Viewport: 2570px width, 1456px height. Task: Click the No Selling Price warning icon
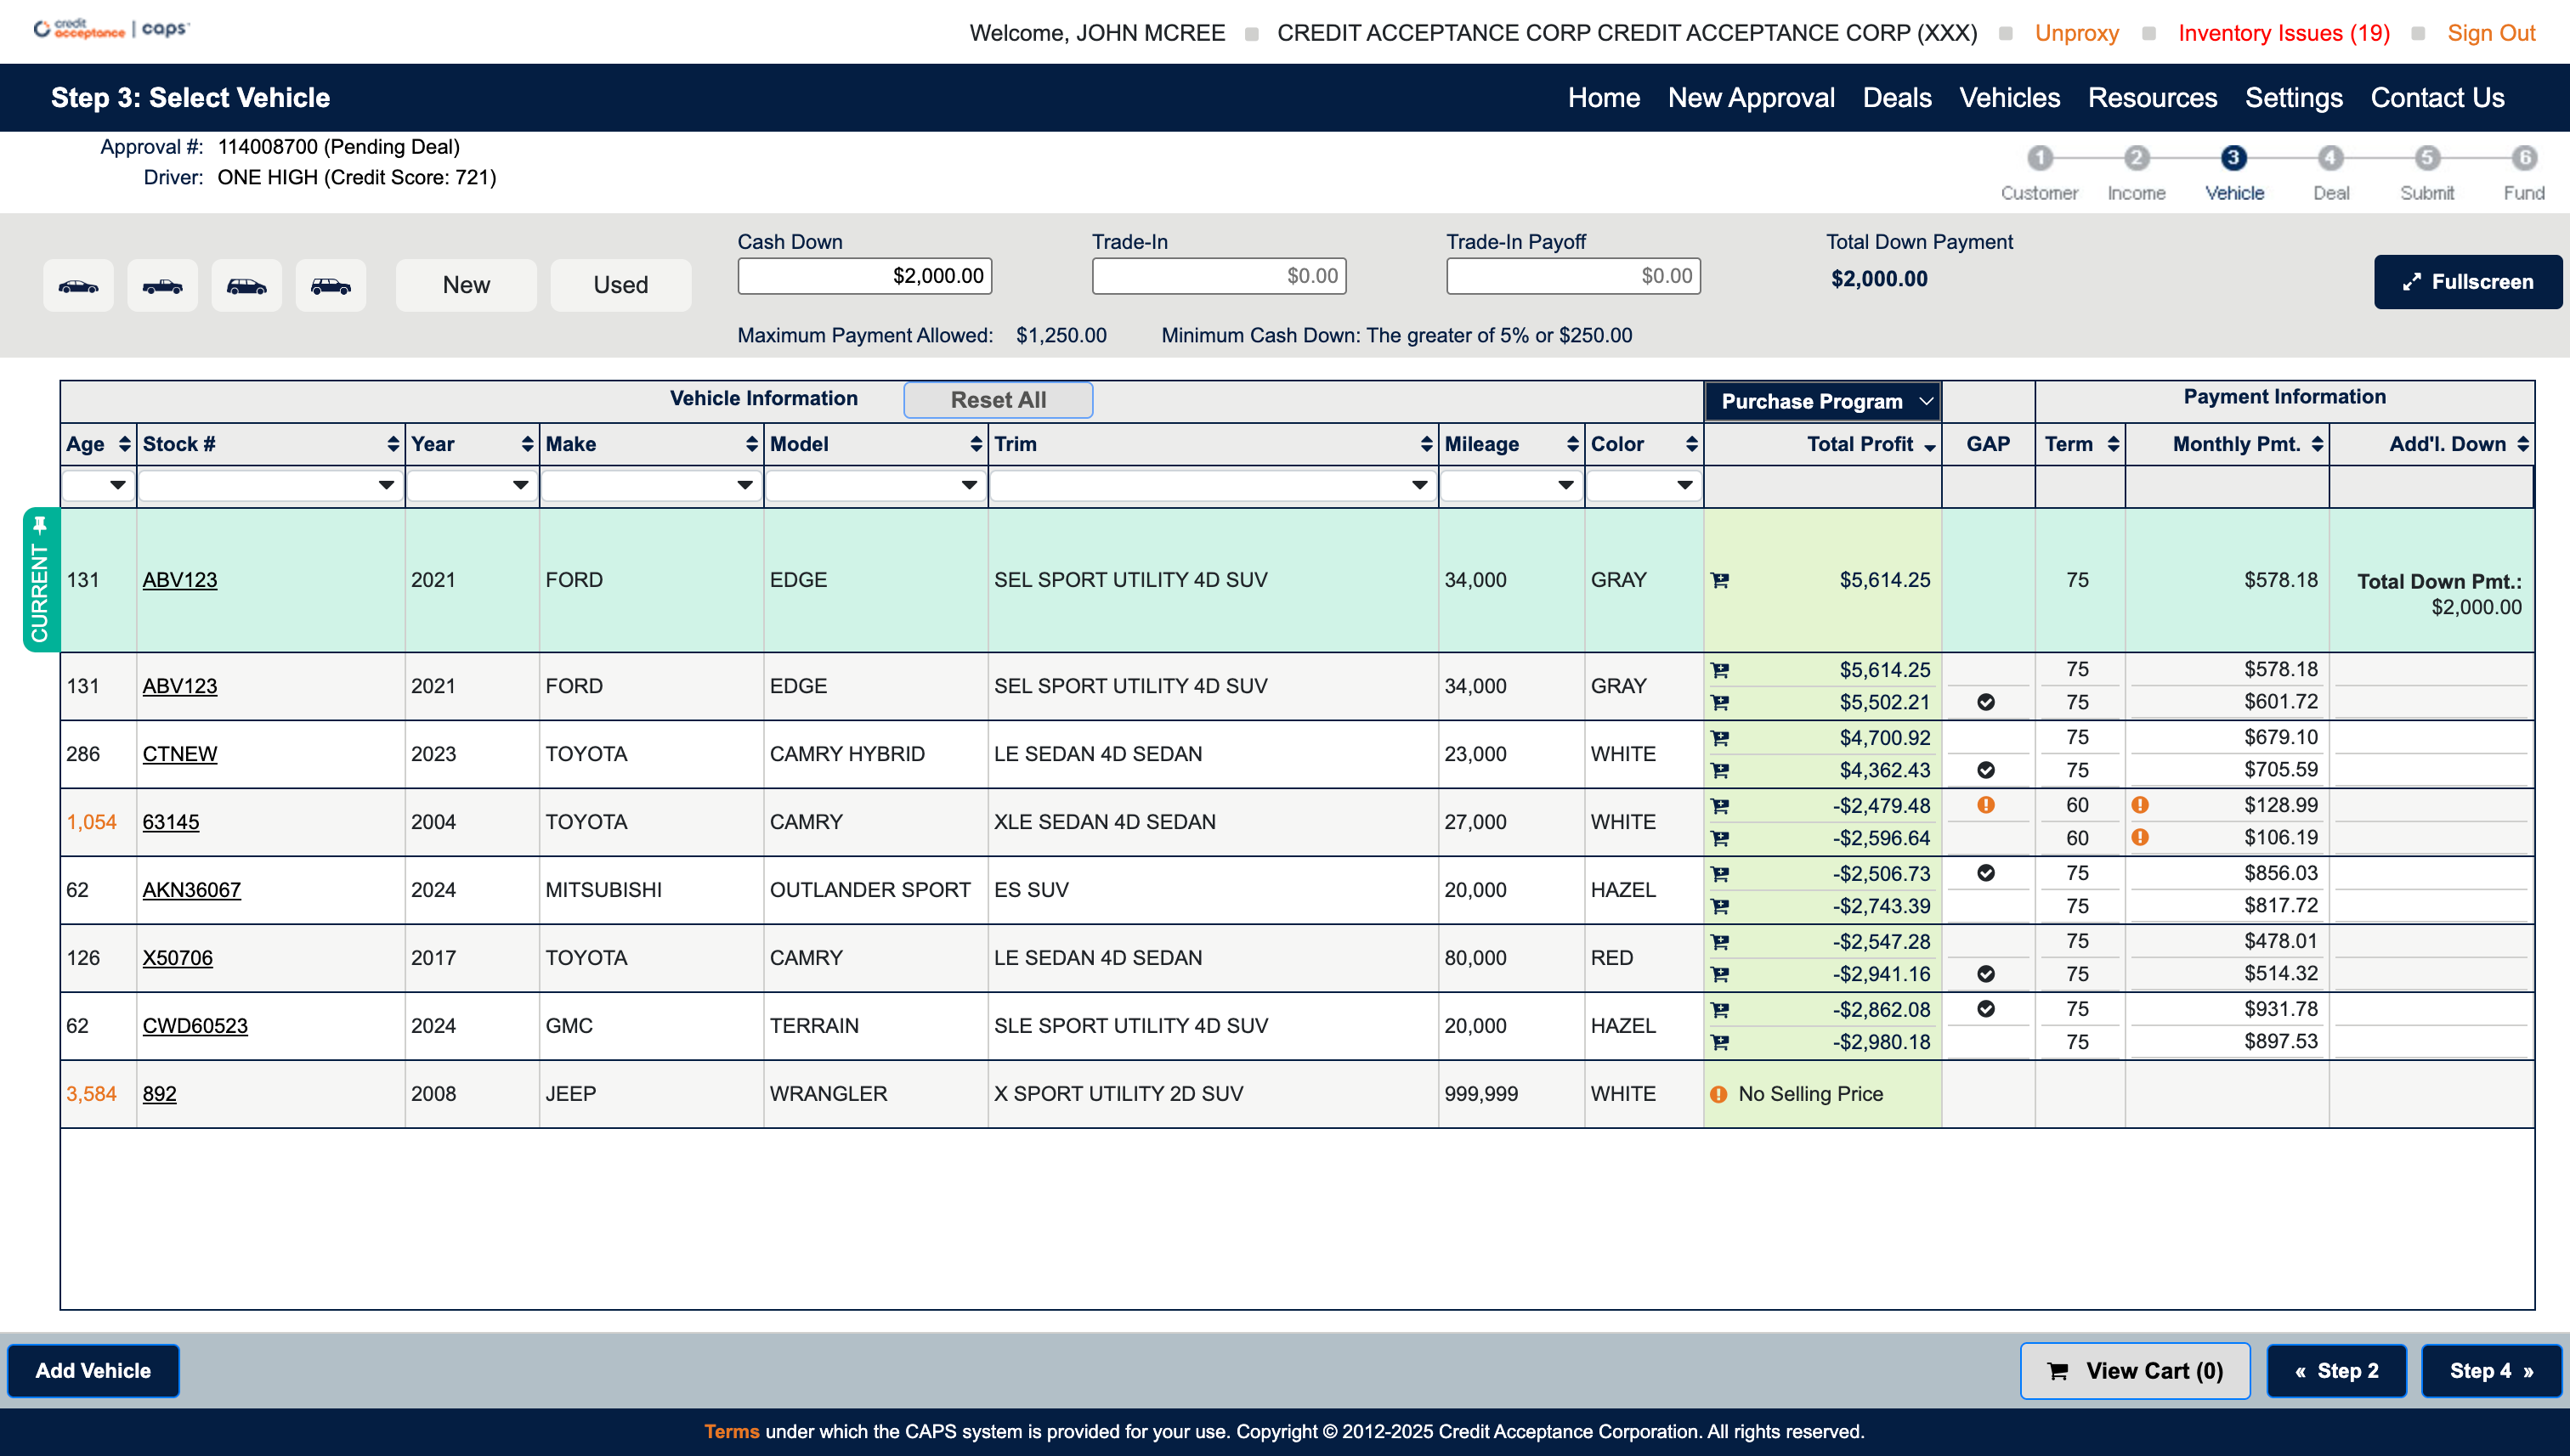[1718, 1095]
